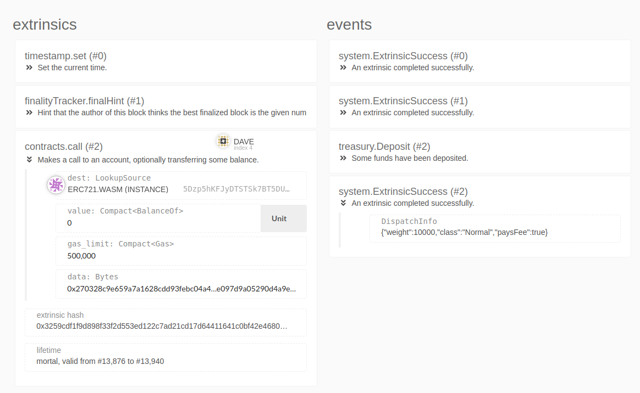The width and height of the screenshot is (640, 393).
Task: Click the chevron beside treasury.Deposit (#2)
Action: pyautogui.click(x=342, y=158)
